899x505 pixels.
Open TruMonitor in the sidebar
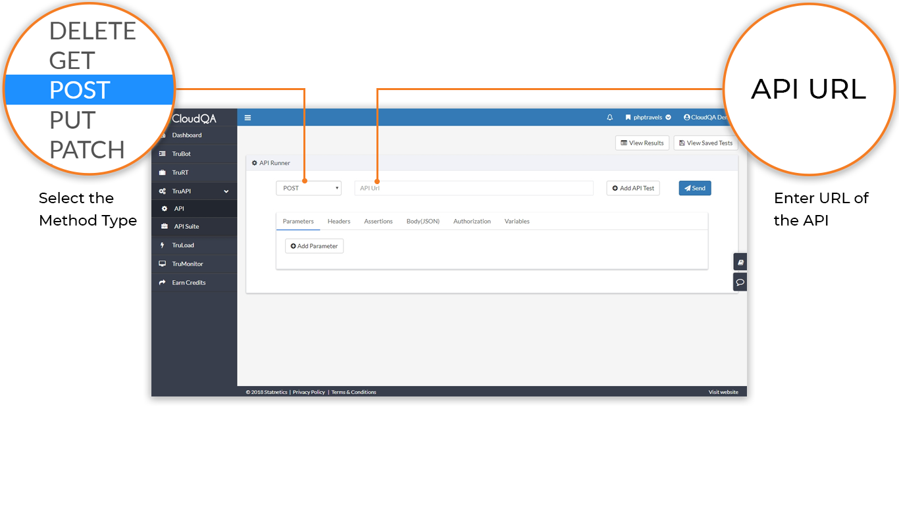[x=194, y=264]
